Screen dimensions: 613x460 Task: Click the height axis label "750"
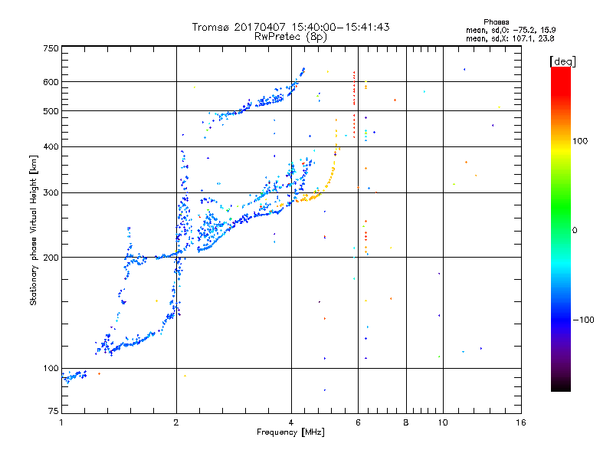[x=51, y=48]
